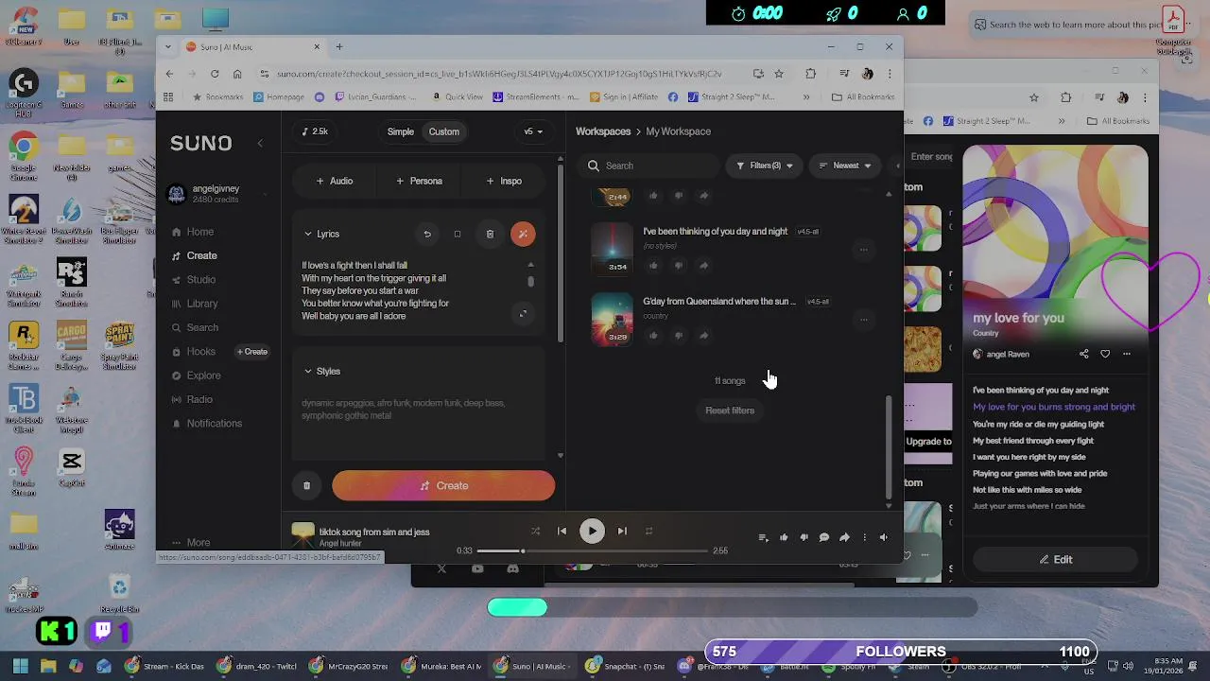Open the Filters (3) dropdown

point(764,166)
